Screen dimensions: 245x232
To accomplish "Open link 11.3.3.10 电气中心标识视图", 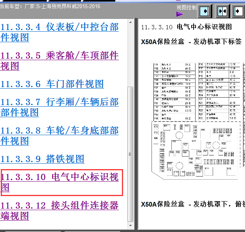I will 60,182.
